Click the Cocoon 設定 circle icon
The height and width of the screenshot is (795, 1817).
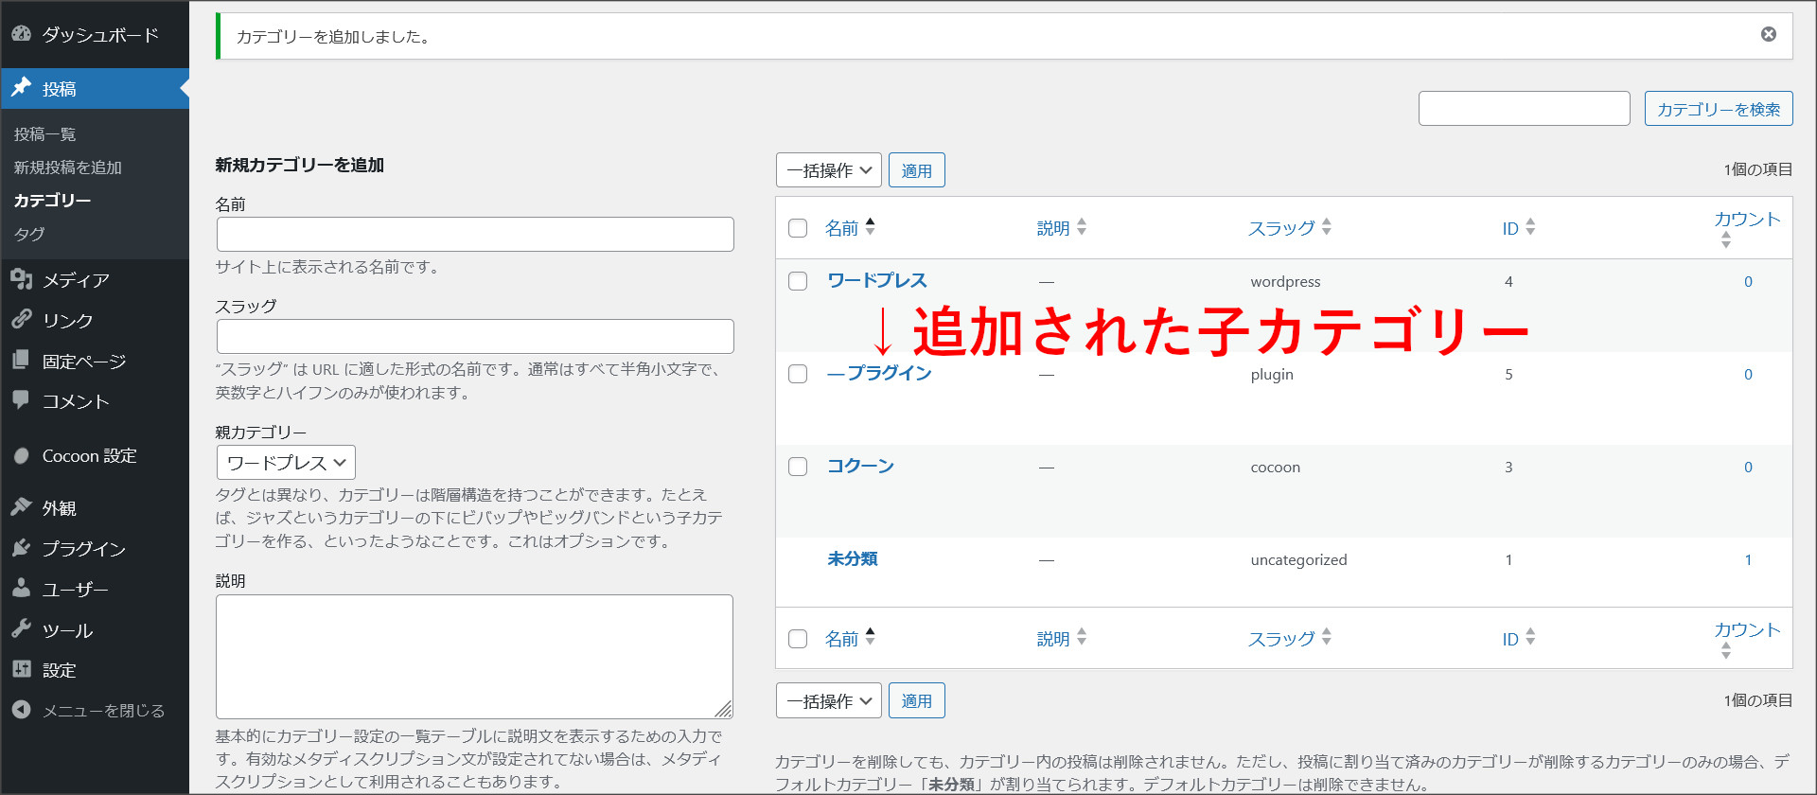21,456
